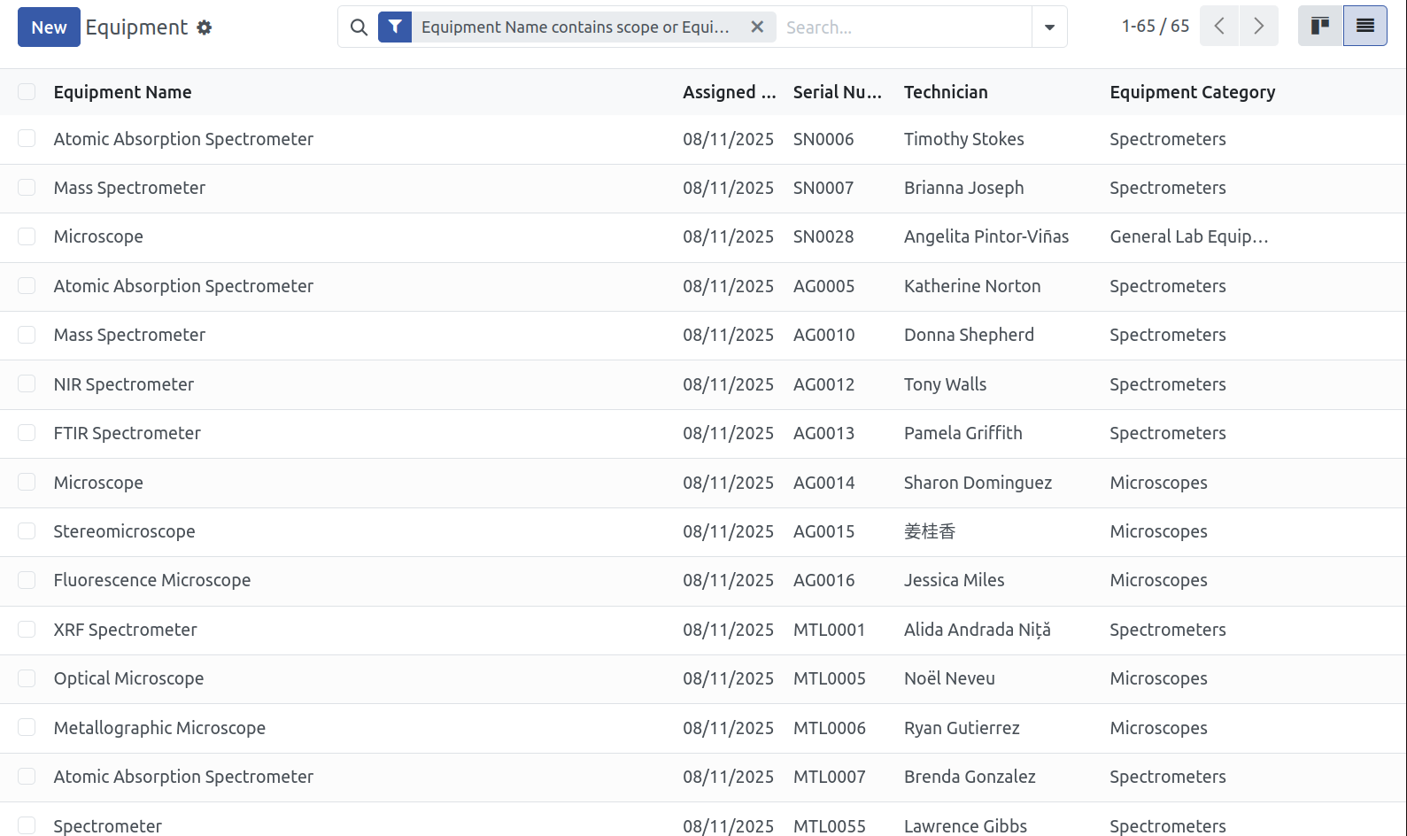Toggle the select-all header checkbox

(27, 92)
